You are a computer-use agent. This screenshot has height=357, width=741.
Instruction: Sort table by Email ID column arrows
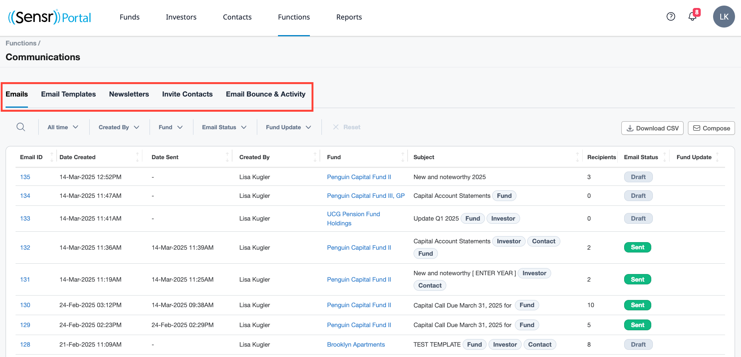[x=51, y=157]
